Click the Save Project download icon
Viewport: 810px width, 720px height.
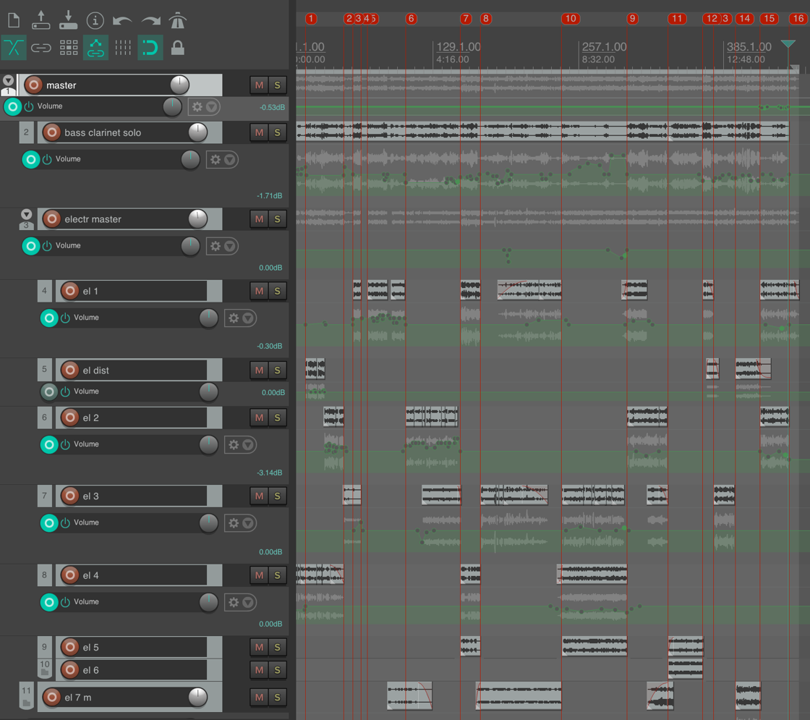pos(68,21)
